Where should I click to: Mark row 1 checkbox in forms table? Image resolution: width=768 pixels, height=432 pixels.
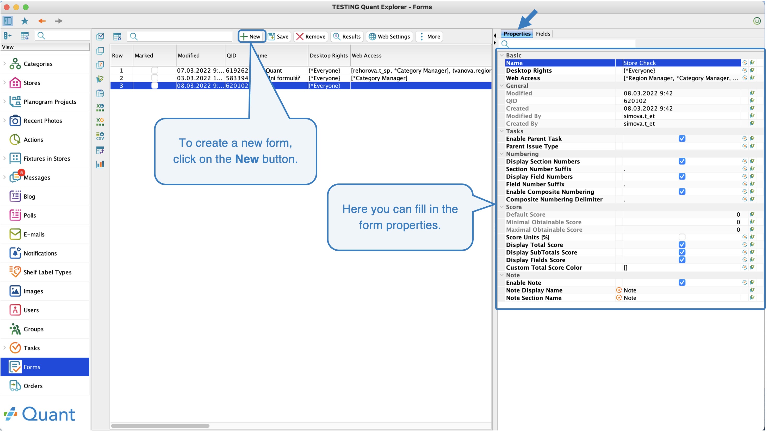[x=154, y=70]
